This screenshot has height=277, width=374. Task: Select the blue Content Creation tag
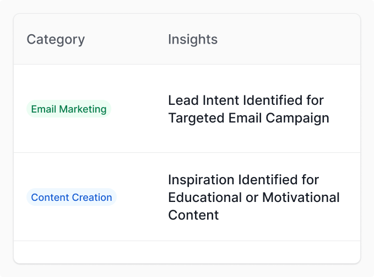[72, 197]
